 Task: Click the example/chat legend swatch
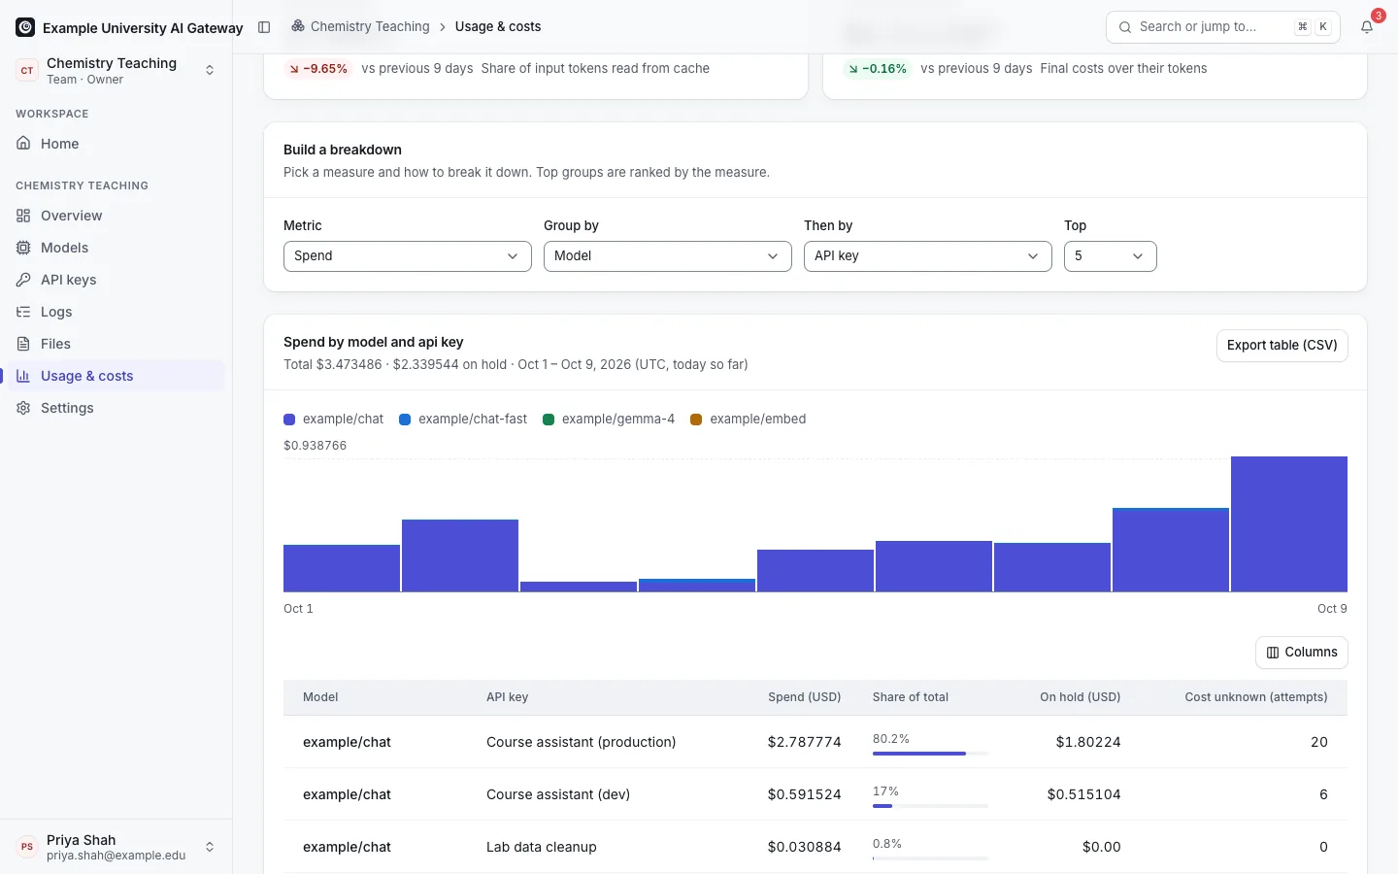[x=289, y=420]
